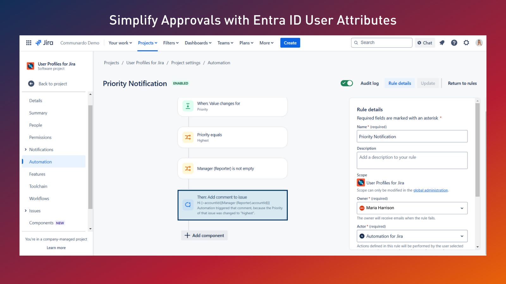The image size is (506, 284).
Task: Click the Communardo Demo site name
Action: click(80, 43)
